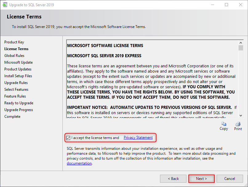Select the Microsoft Update step
Screen dimensions: 248x187
tap(18, 62)
